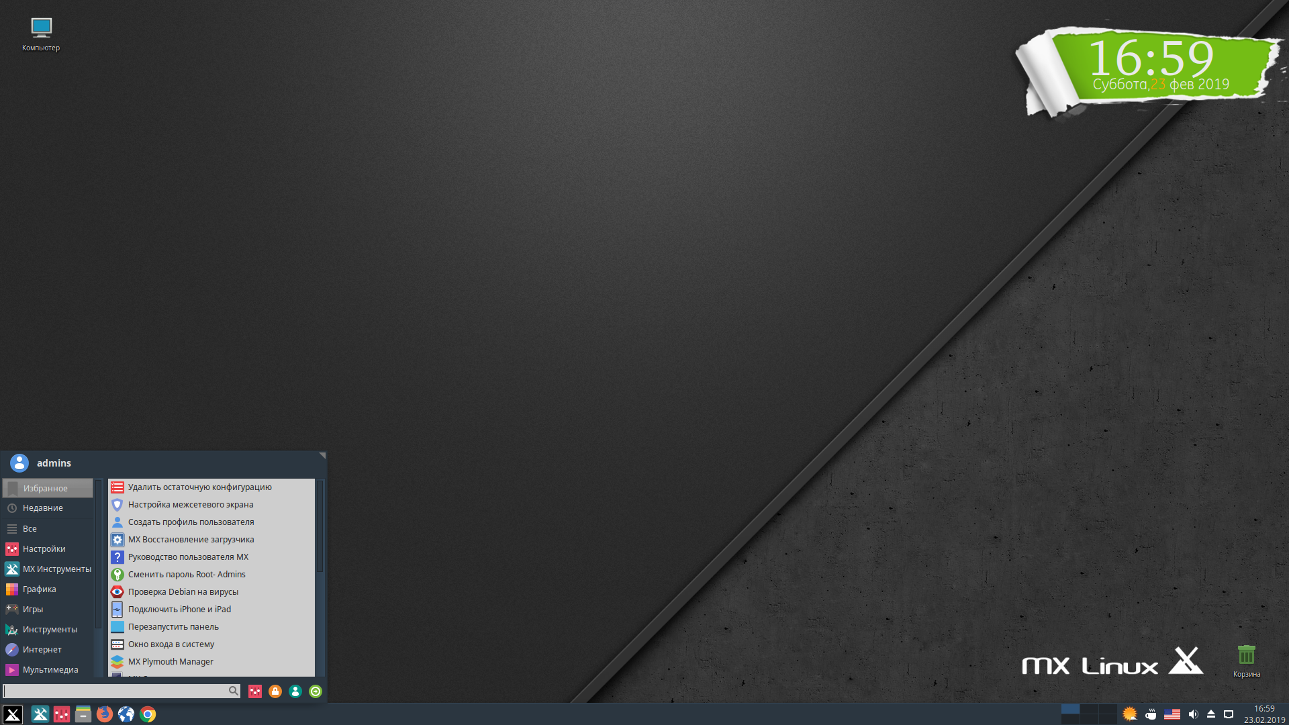1289x725 pixels.
Task: Run Проверка Debian на вирусы
Action: tap(183, 591)
